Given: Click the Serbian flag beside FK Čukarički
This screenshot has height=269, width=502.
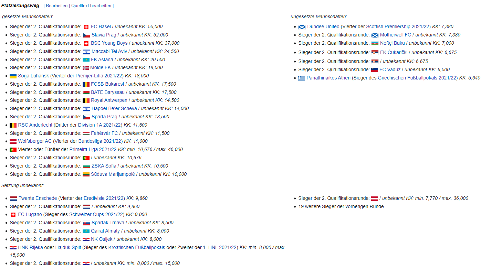Looking at the screenshot, I should [375, 53].
